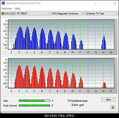
Task: Click the Jitter label
Action: click(x=6, y=101)
